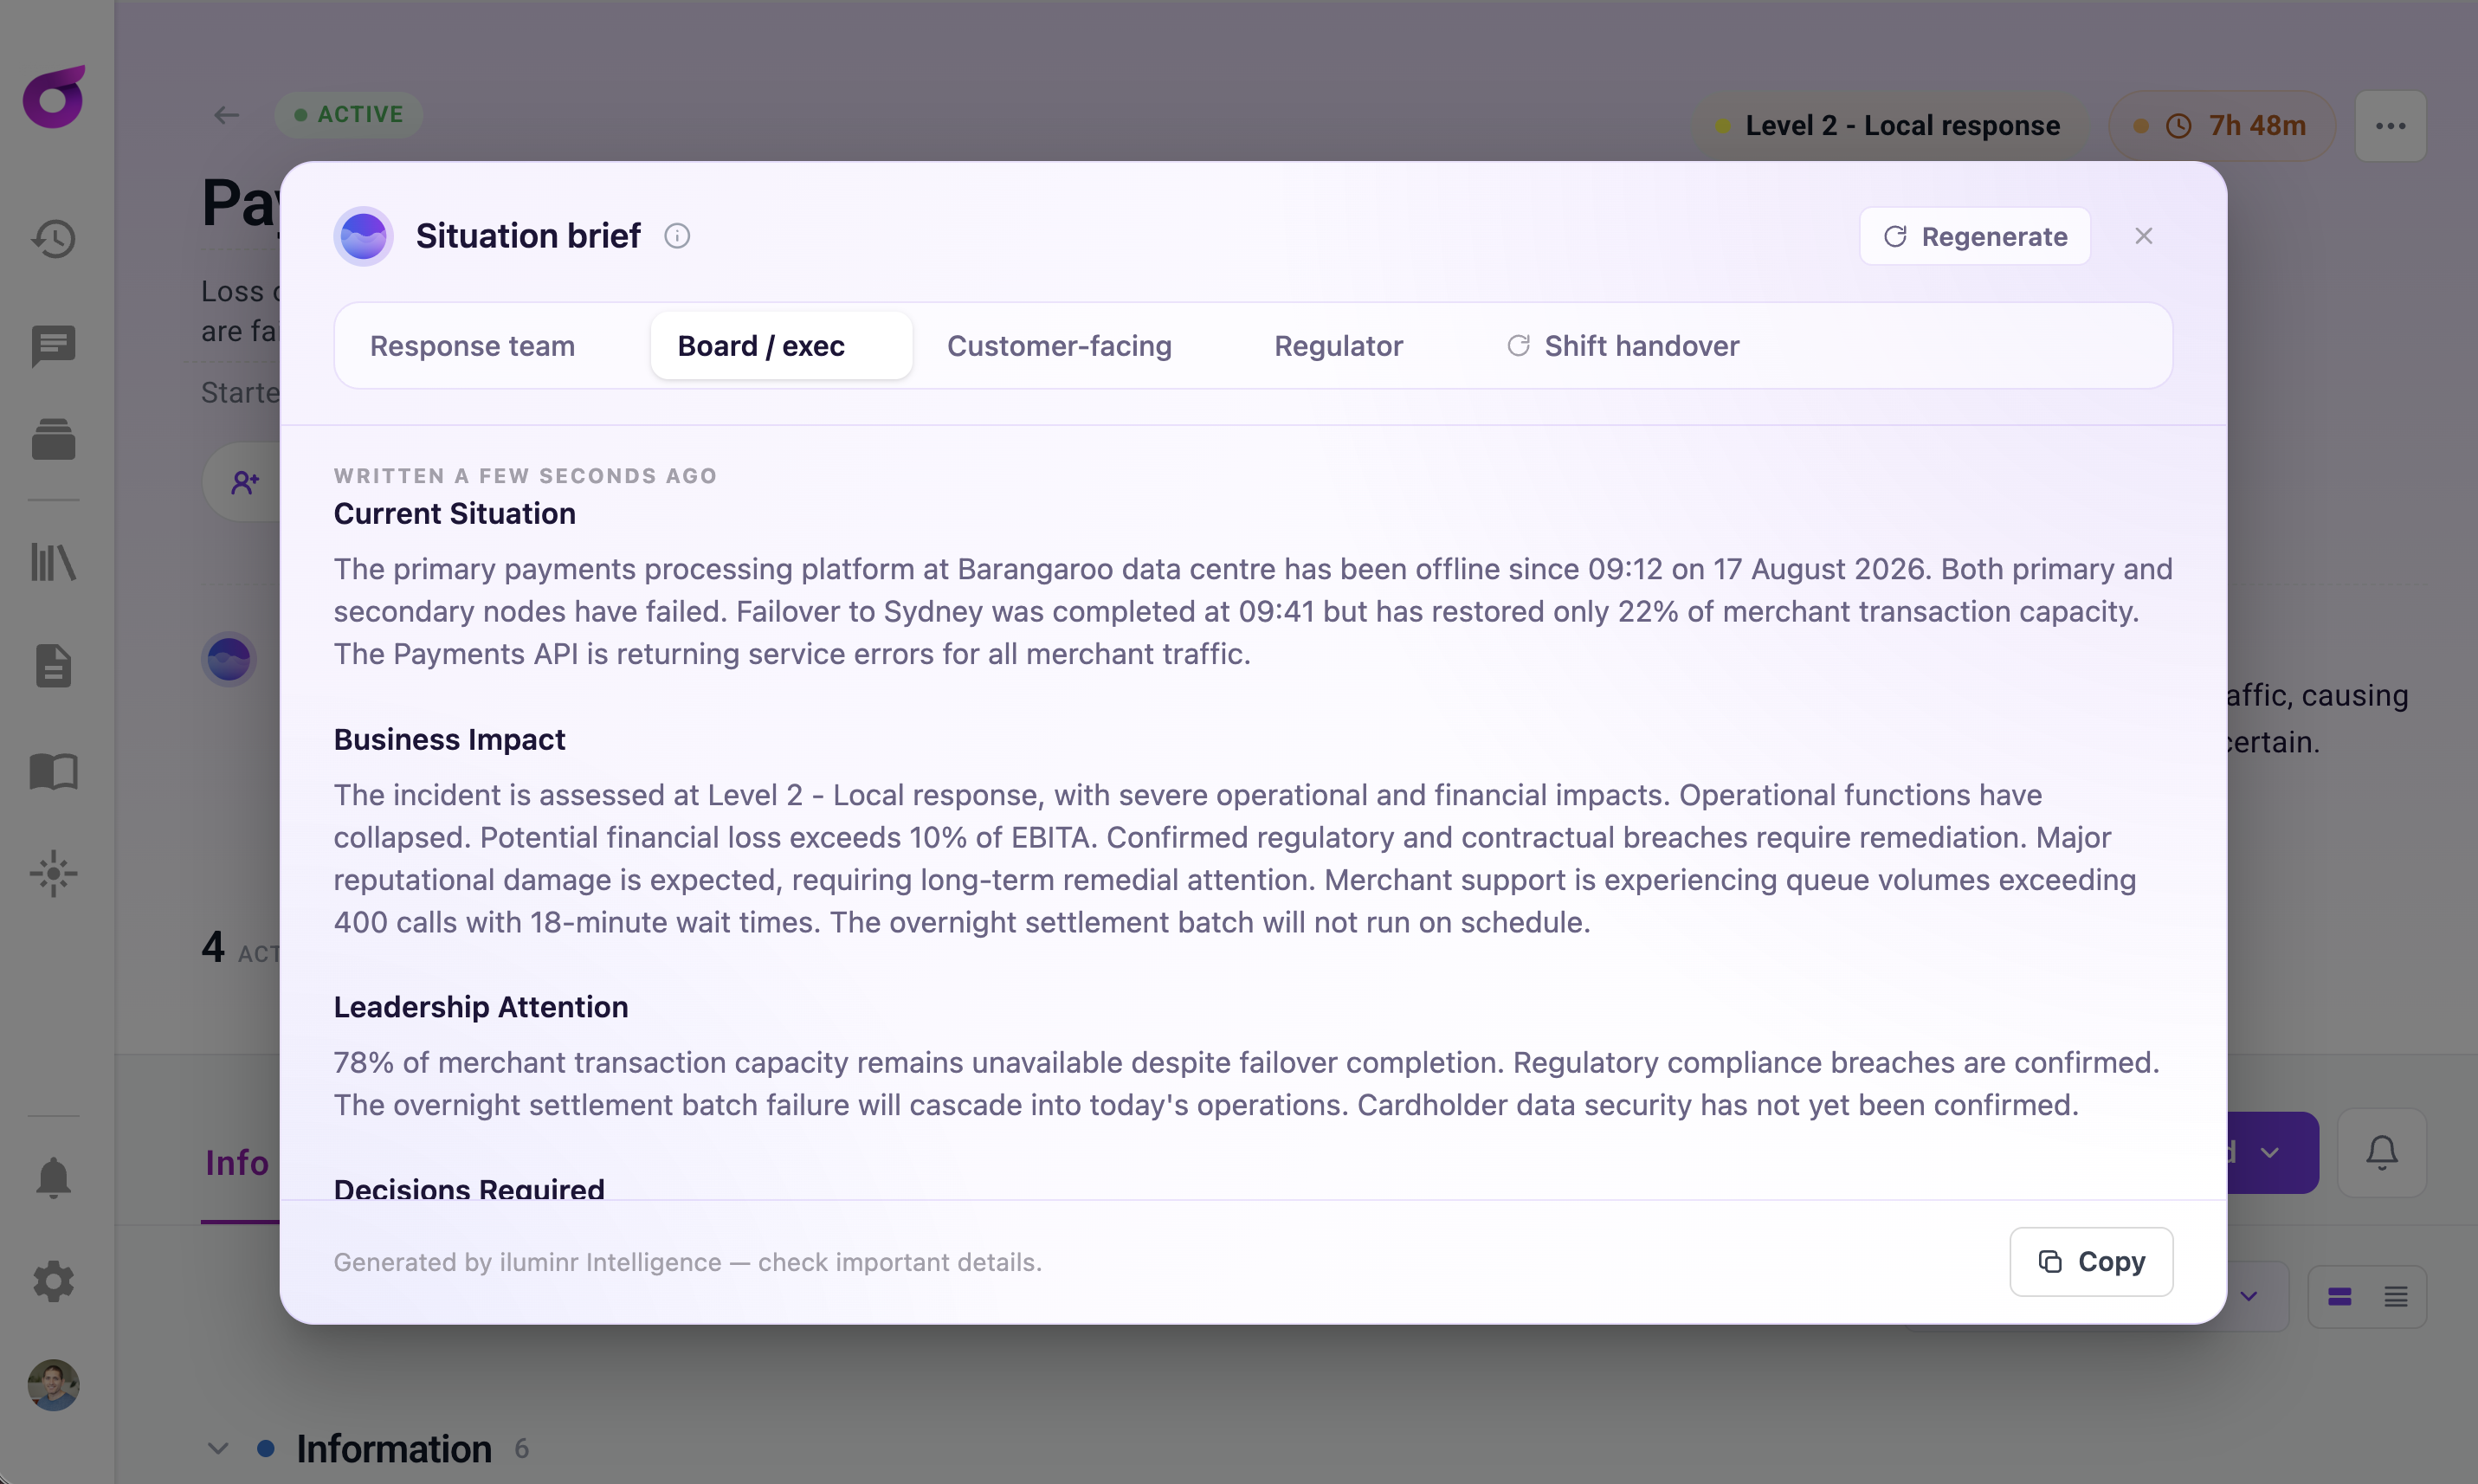The height and width of the screenshot is (1484, 2478).
Task: Open the document icon in sidebar
Action: [x=54, y=666]
